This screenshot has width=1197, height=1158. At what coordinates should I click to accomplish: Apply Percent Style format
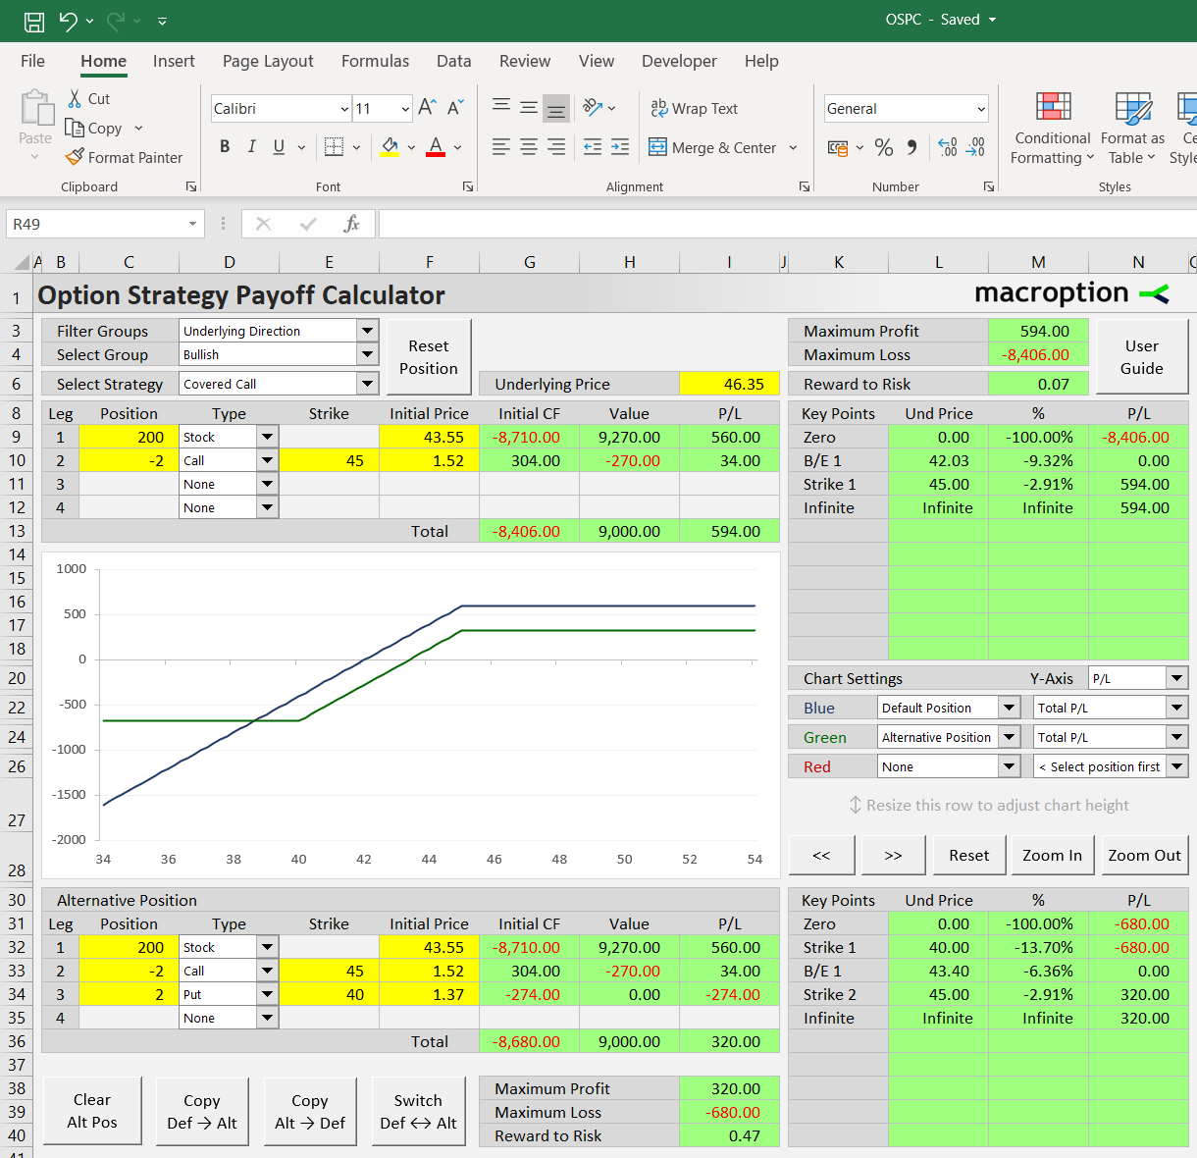[884, 147]
